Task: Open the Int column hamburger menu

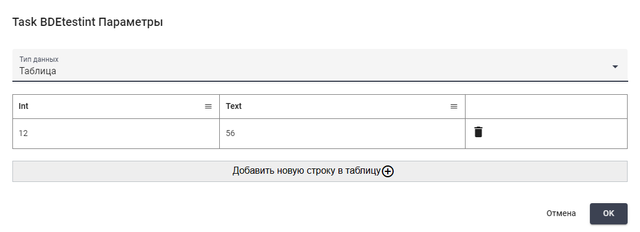Action: (208, 107)
